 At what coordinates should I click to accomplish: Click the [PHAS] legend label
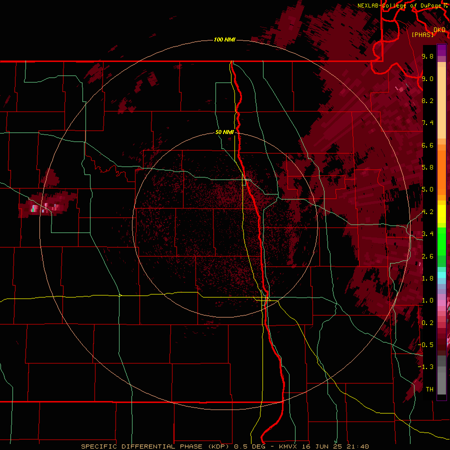(422, 34)
